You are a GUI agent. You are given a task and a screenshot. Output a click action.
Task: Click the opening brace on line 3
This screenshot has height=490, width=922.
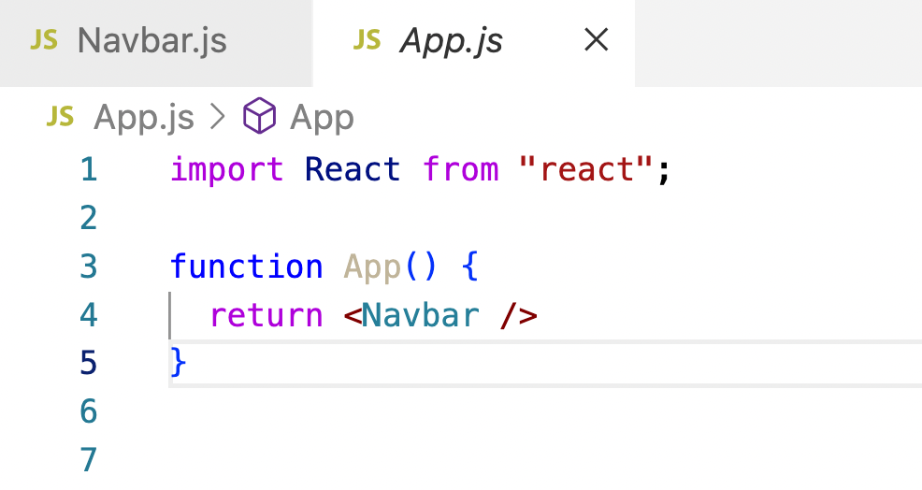(469, 267)
